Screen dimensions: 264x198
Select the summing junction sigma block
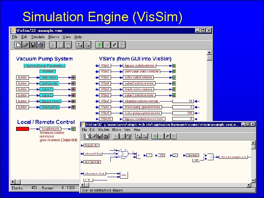tap(123, 154)
